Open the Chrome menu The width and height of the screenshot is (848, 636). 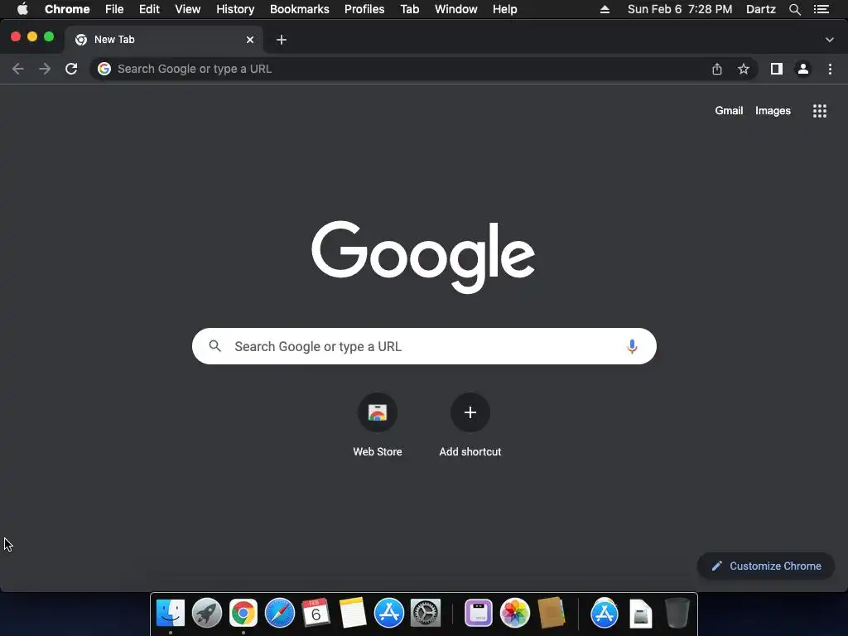(67, 9)
